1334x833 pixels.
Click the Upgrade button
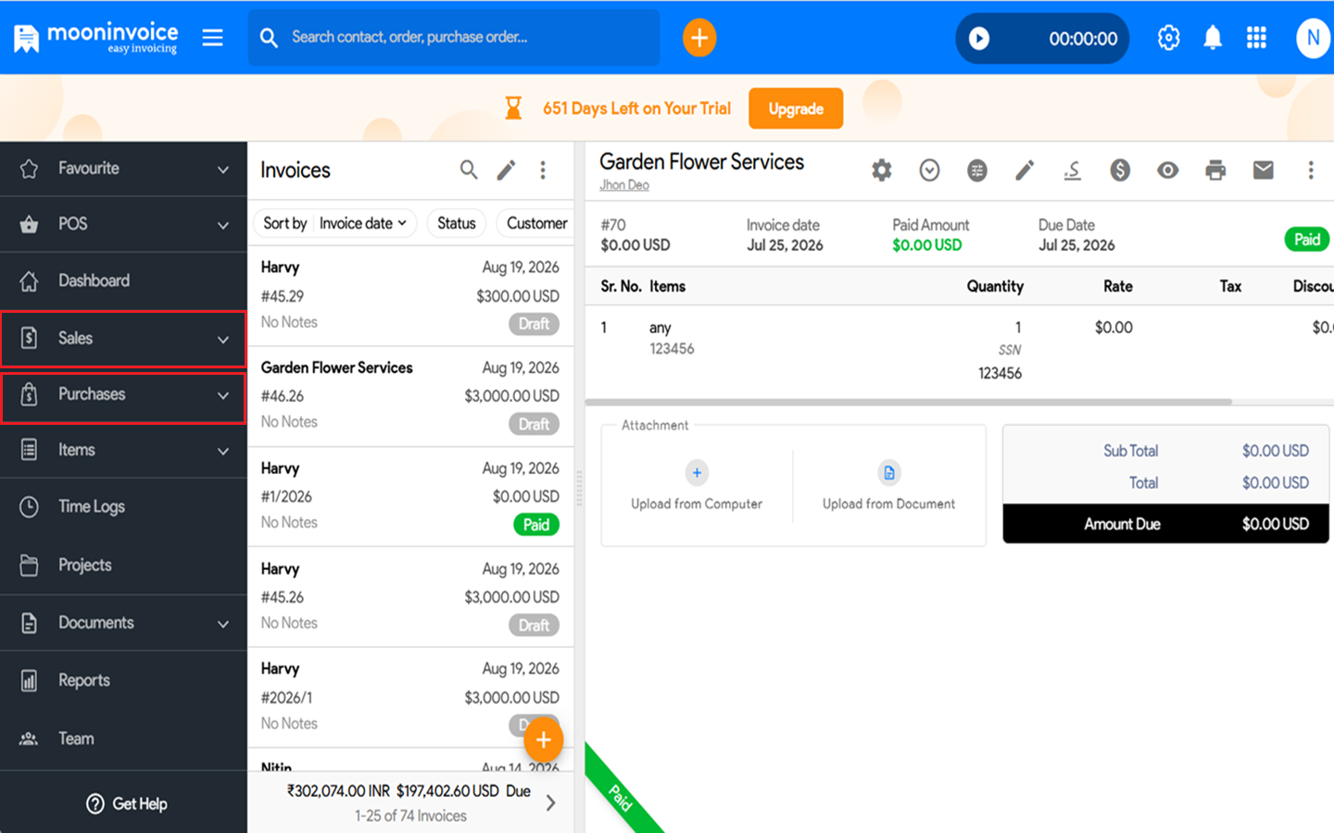pyautogui.click(x=796, y=108)
